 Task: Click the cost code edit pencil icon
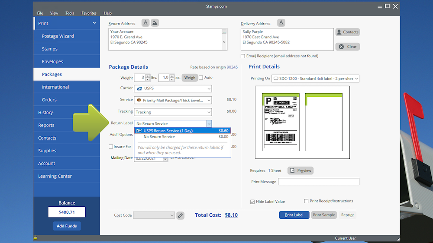click(180, 215)
